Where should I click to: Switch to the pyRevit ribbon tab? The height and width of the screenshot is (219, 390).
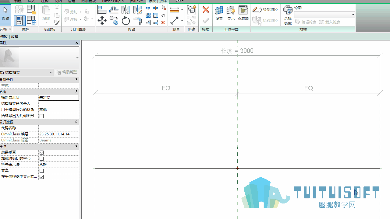[136, 1]
